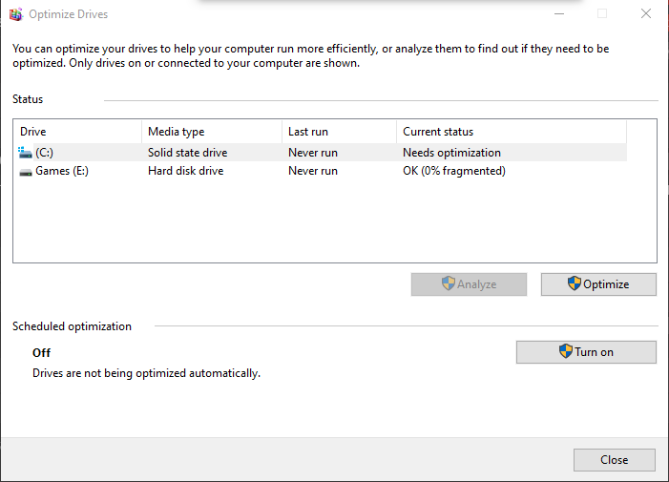Click the Solid state drive cell
Screen dimensions: 669x482
point(188,153)
